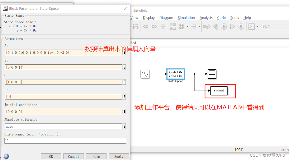Click the Block Parameters dialog title icon
This screenshot has width=289, height=160.
[x=5, y=8]
